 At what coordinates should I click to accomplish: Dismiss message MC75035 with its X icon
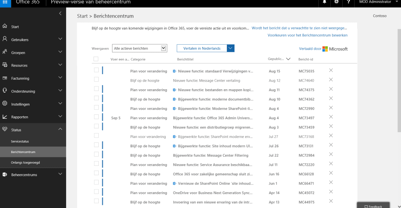tap(330, 70)
